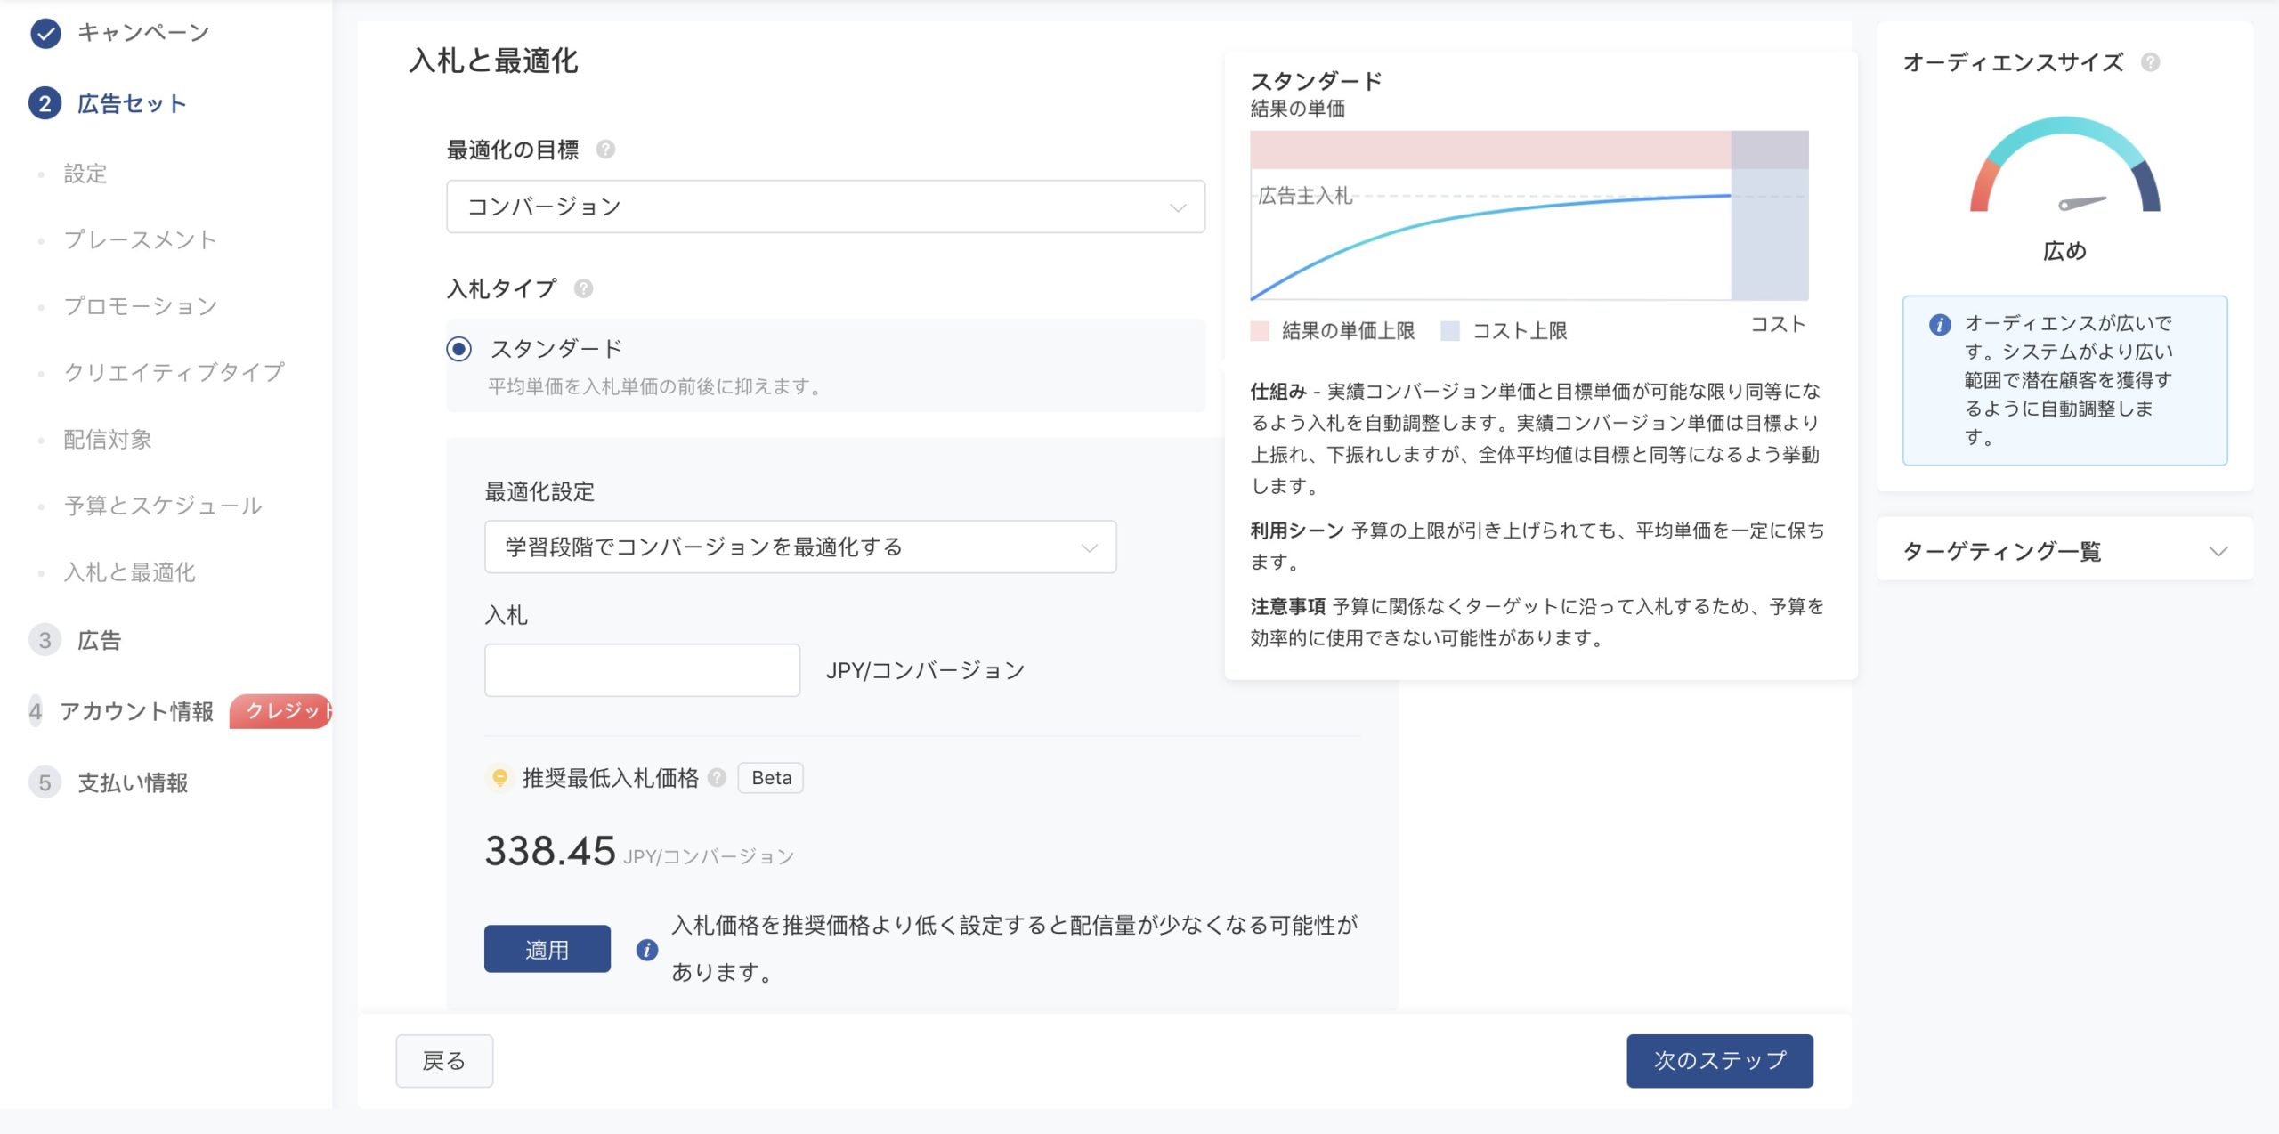The width and height of the screenshot is (2279, 1134).
Task: Click the Beta badge next to 推奨最低入札価格
Action: [769, 778]
